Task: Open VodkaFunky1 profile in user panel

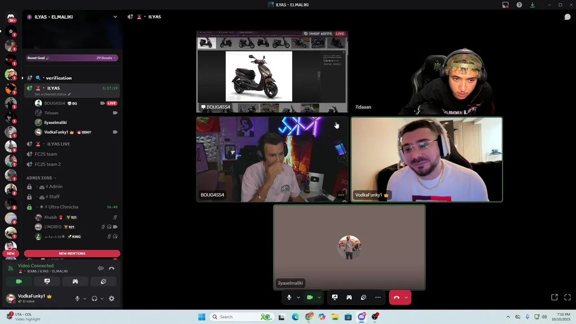Action: click(x=35, y=298)
